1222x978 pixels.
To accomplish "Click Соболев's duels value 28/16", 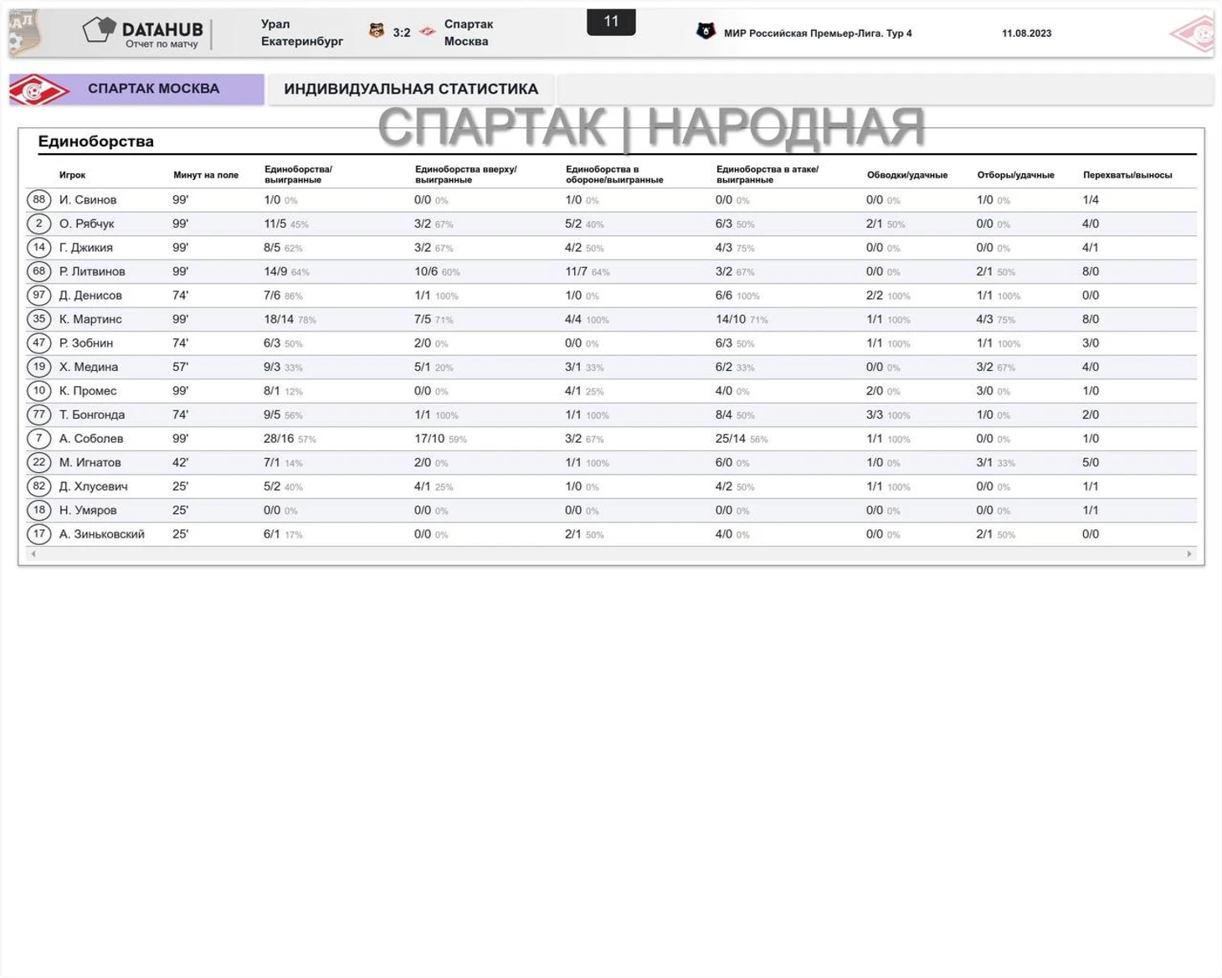I will click(x=279, y=439).
